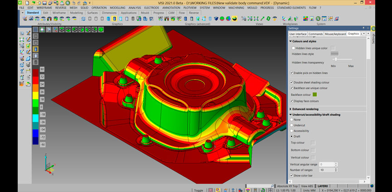Click the Number of ranges input field
Viewport: 392px width, 192px height.
(327, 170)
